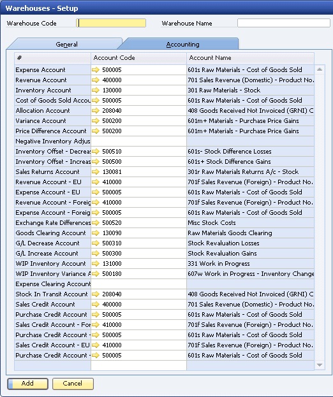Open link arrow in Goods Clearing Account row
Screen dimensions: 333x397
coord(96,233)
